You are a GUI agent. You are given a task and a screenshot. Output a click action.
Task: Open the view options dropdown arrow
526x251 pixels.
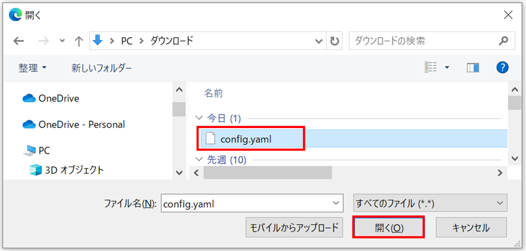pyautogui.click(x=447, y=67)
